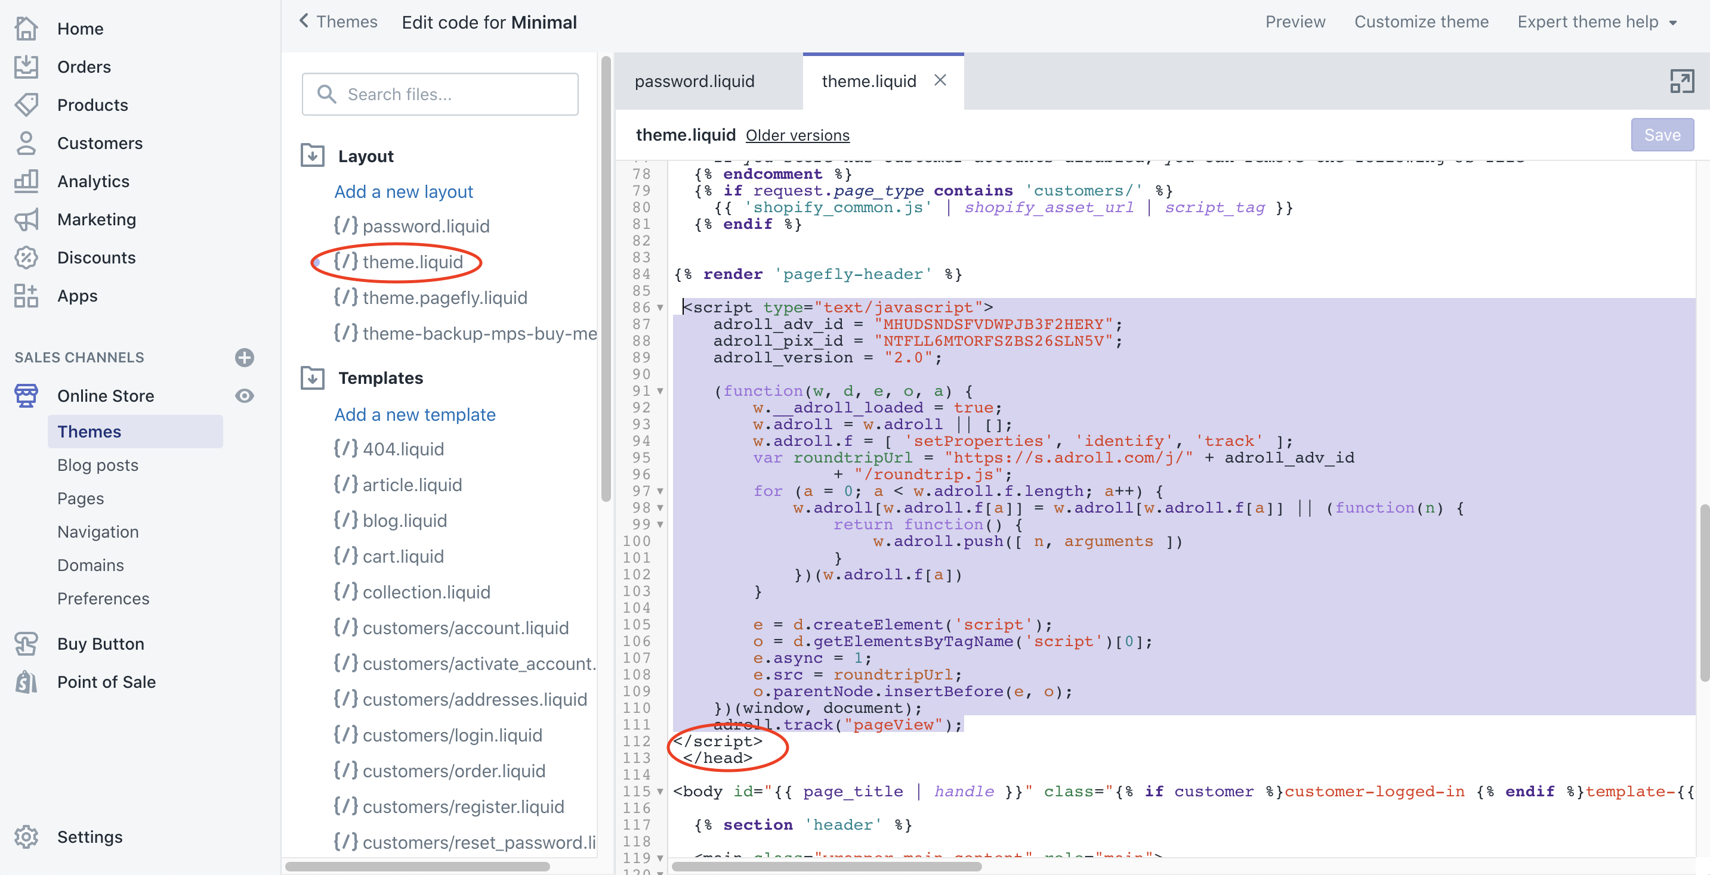
Task: Fold code block at line 86
Action: [x=660, y=308]
